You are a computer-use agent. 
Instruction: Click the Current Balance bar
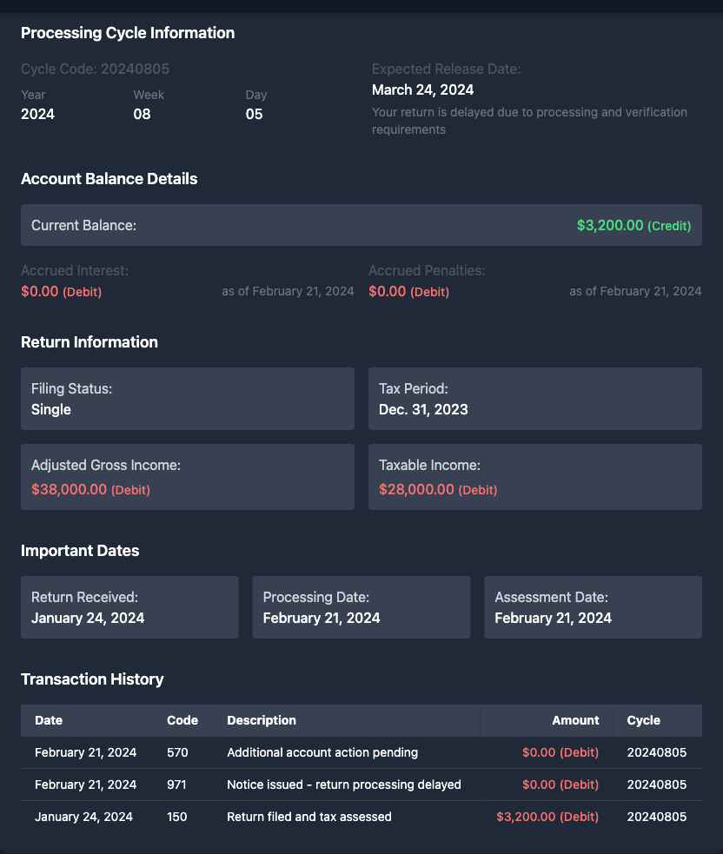(361, 225)
